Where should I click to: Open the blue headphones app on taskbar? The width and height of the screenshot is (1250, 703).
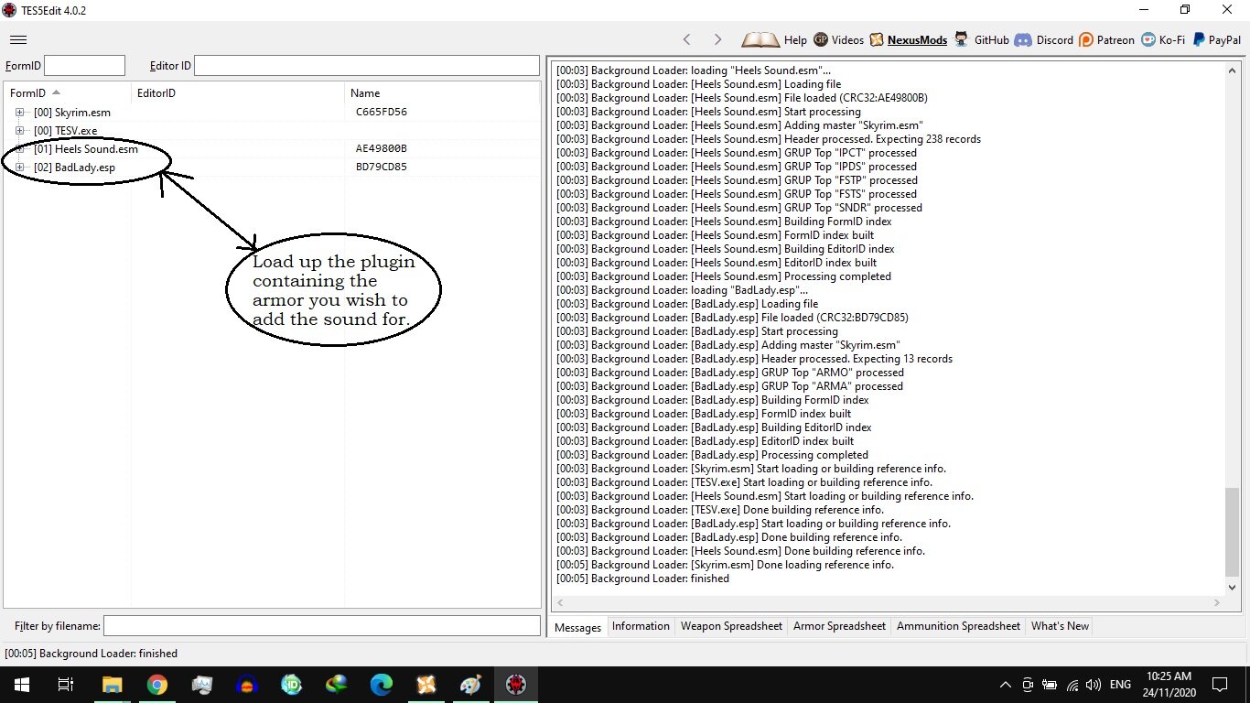click(x=246, y=684)
